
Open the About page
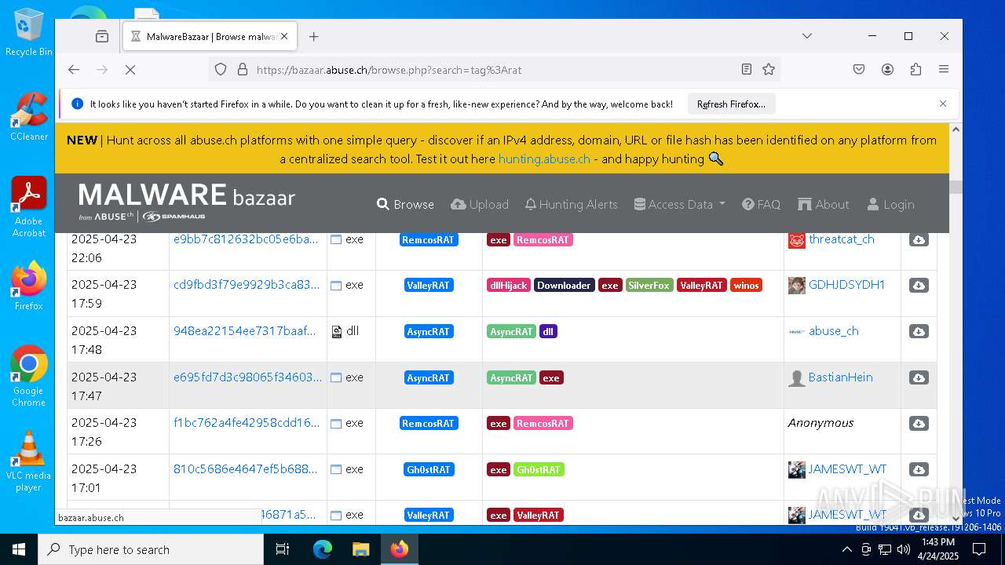[x=823, y=204]
